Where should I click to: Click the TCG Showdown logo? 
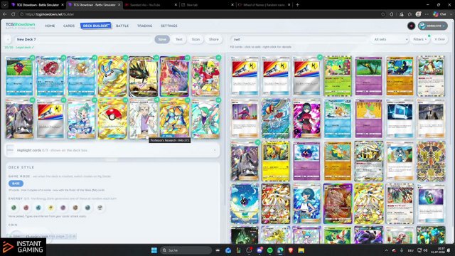pyautogui.click(x=21, y=26)
